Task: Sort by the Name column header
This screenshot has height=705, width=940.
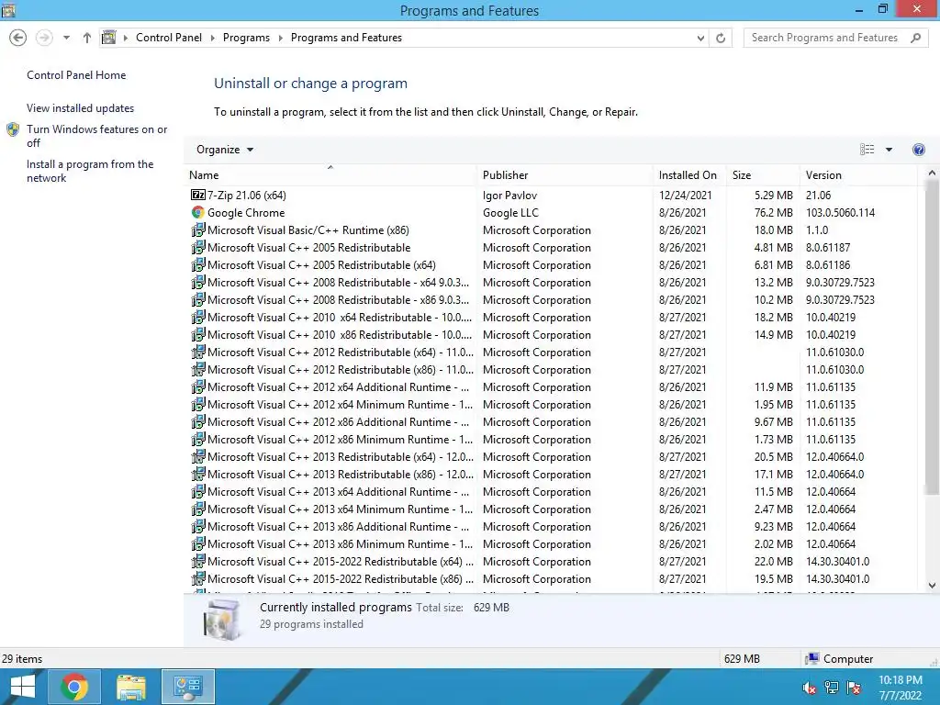Action: click(330, 175)
